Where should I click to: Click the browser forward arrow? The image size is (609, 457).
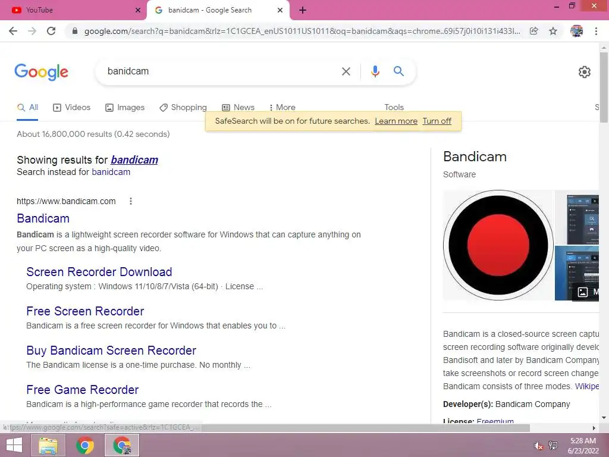32,31
